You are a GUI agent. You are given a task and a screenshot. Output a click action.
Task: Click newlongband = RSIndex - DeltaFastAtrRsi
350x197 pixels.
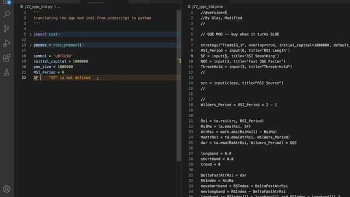243,192
